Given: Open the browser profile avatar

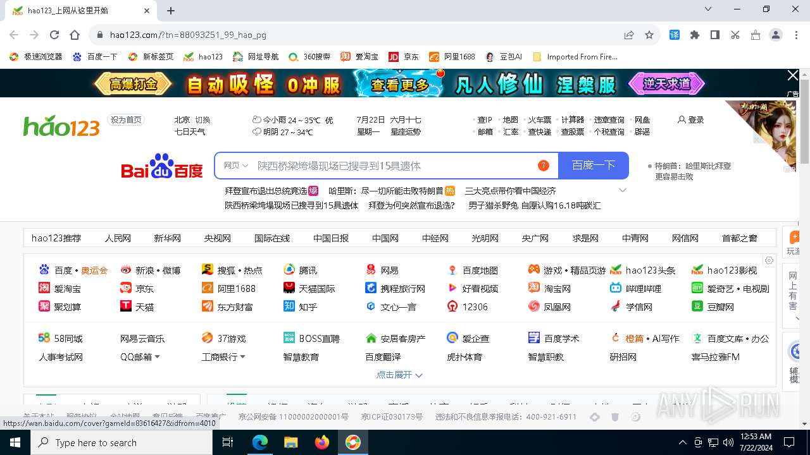Looking at the screenshot, I should tap(776, 35).
